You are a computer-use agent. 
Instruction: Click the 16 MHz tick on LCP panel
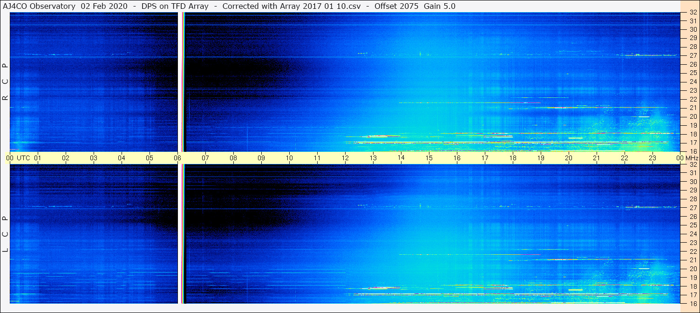pyautogui.click(x=693, y=303)
